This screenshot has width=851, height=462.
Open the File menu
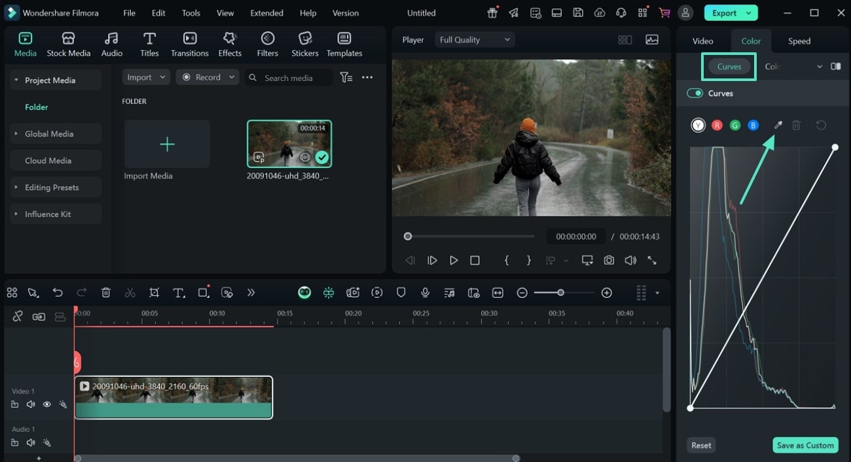tap(130, 13)
